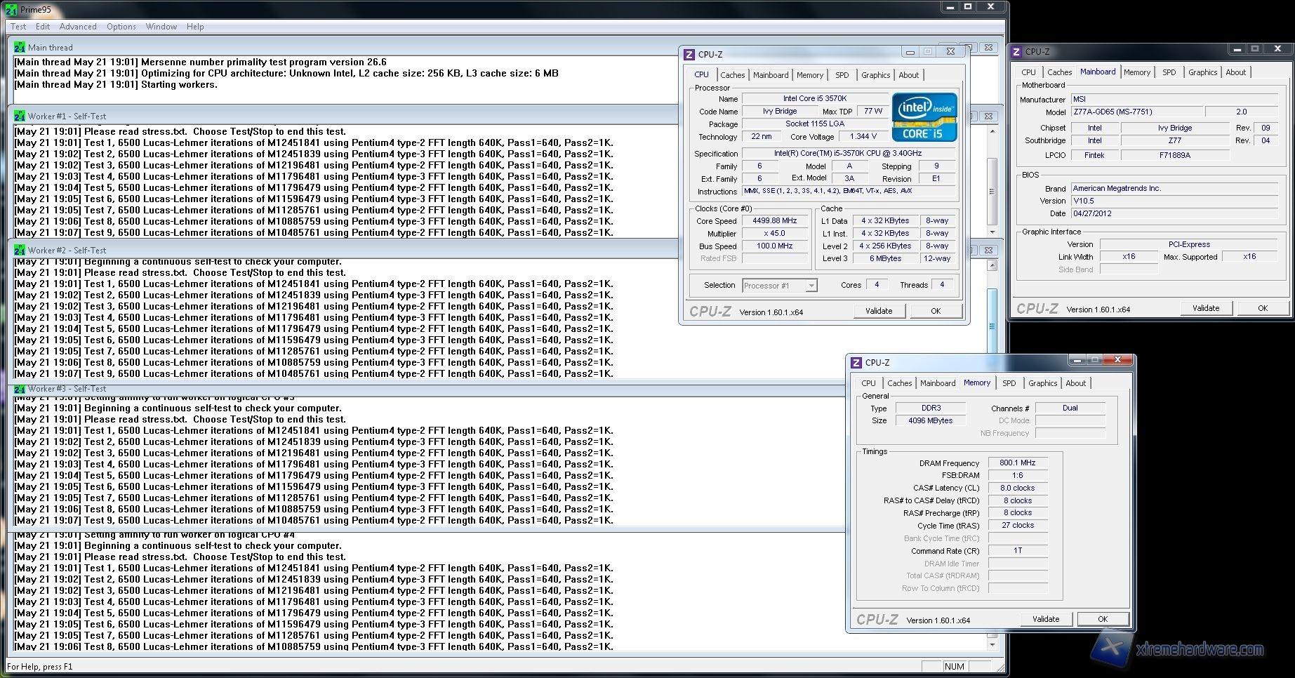The image size is (1295, 678).
Task: Click the Main thread window icon
Action: coord(20,48)
